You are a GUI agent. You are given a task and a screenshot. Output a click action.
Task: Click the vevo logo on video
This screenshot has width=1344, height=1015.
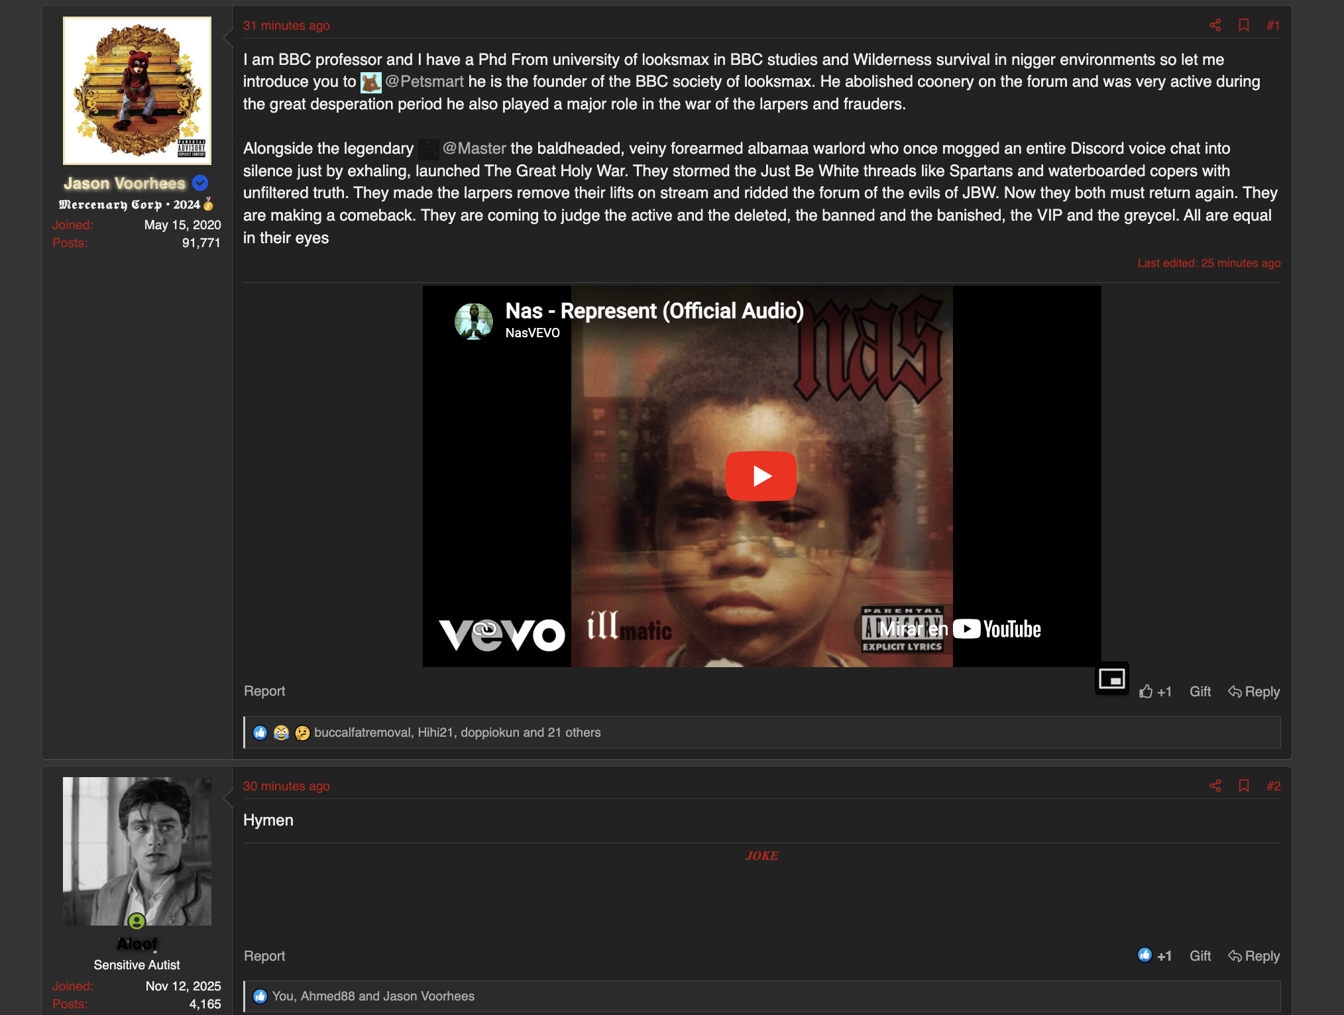(x=502, y=634)
